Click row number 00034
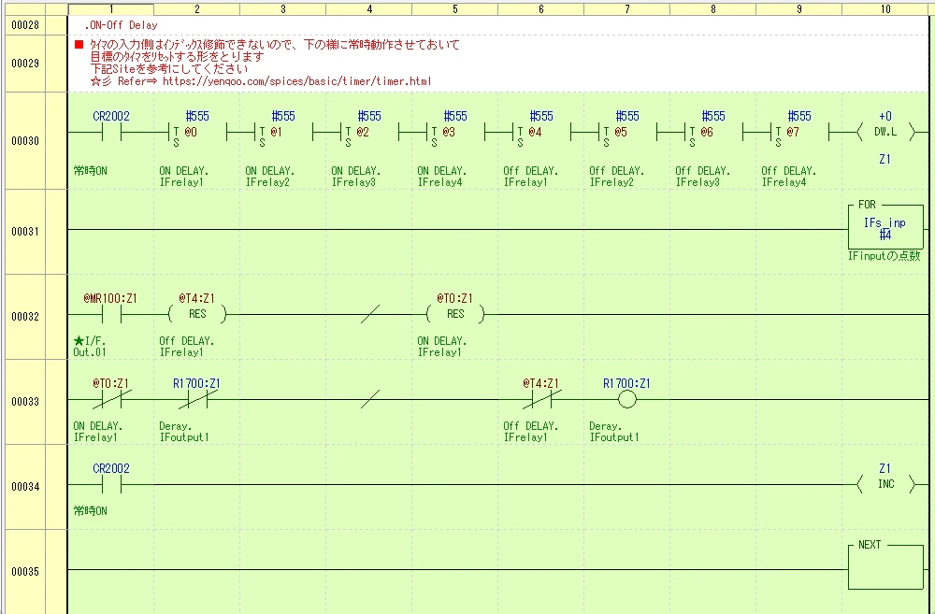The width and height of the screenshot is (935, 614). pos(25,487)
